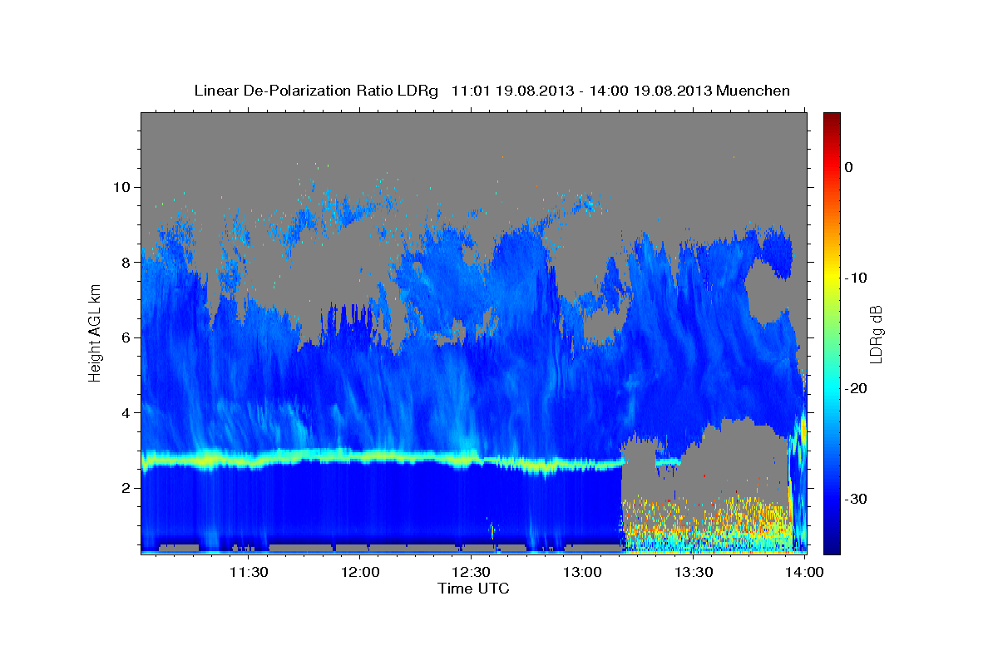Click the '11:30' time axis label
The width and height of the screenshot is (998, 665).
click(x=249, y=572)
